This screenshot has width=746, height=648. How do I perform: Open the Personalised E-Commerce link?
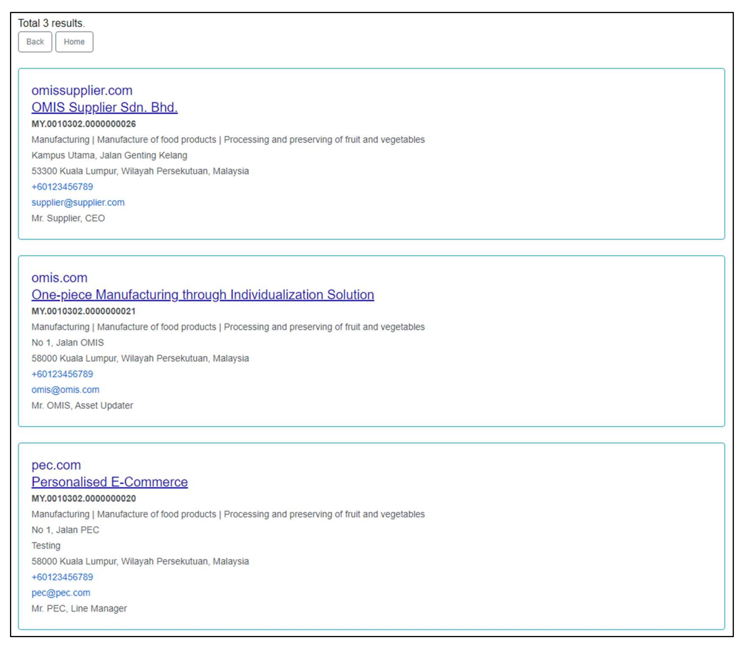(109, 482)
